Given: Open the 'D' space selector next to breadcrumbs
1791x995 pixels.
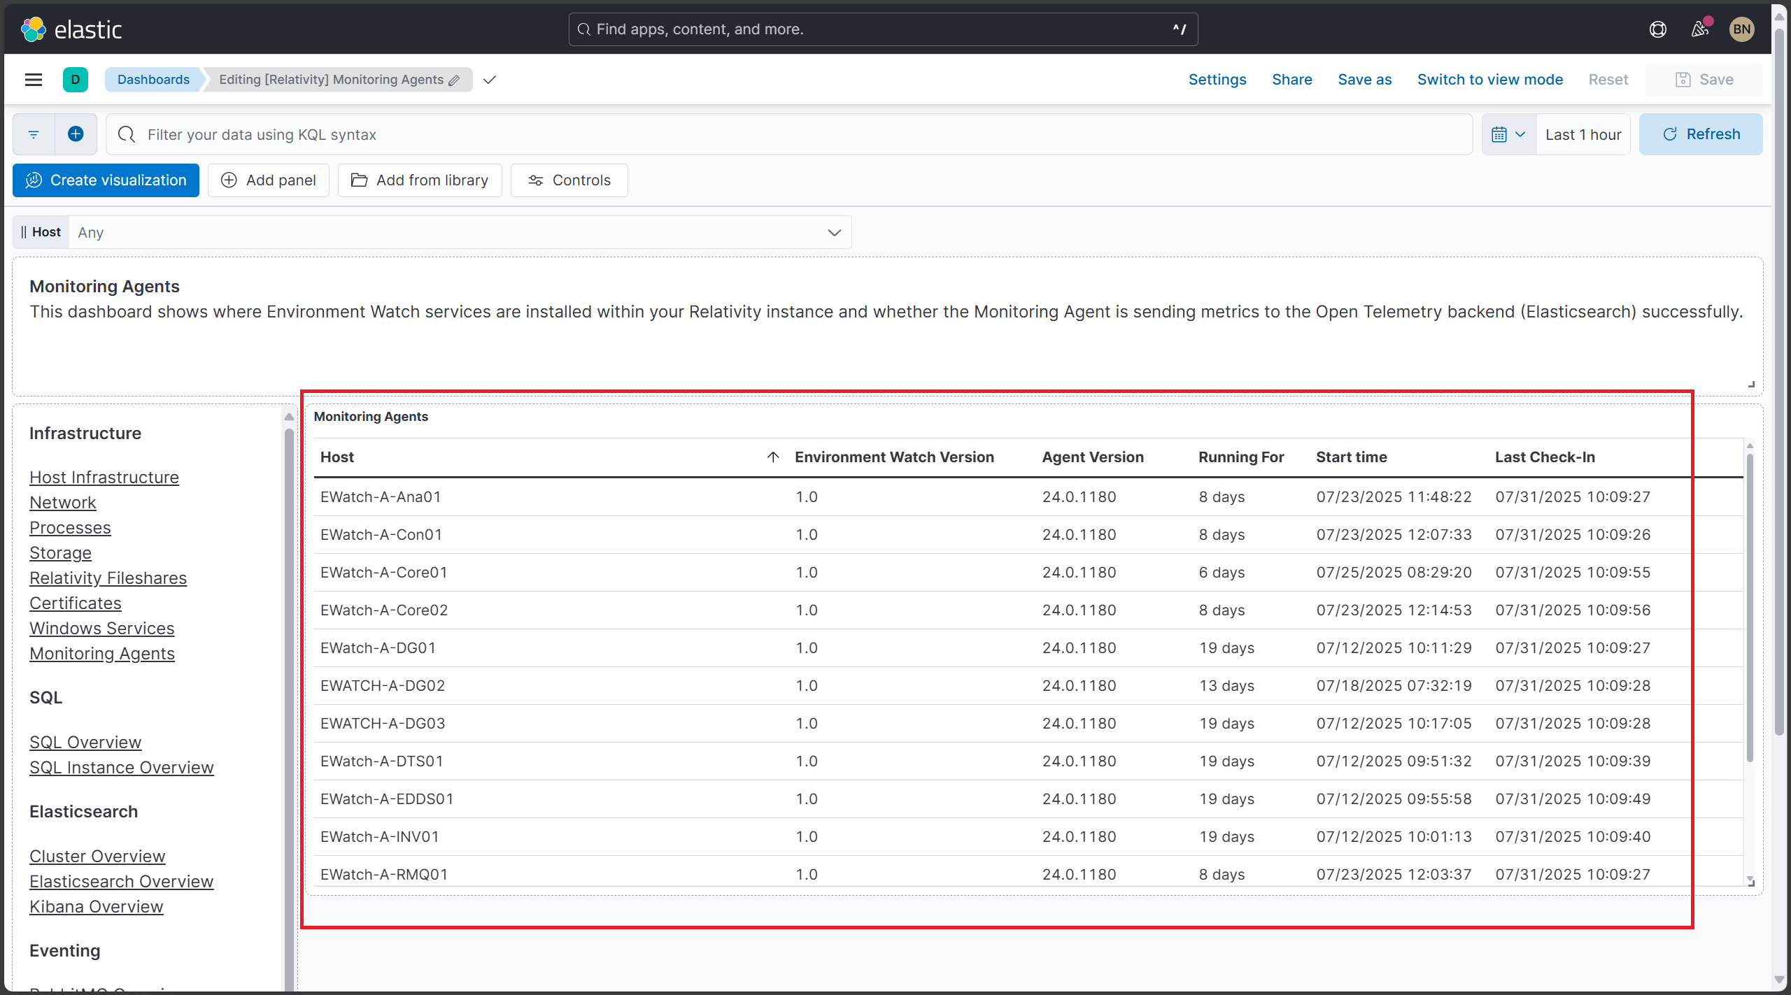Looking at the screenshot, I should tap(74, 79).
